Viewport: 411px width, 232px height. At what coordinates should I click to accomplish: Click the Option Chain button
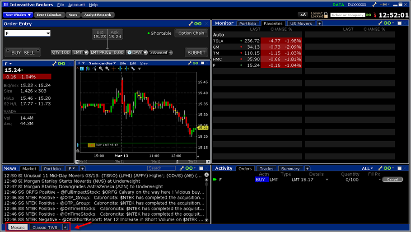tap(191, 33)
